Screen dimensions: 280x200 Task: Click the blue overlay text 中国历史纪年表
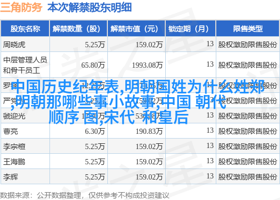[65, 87]
